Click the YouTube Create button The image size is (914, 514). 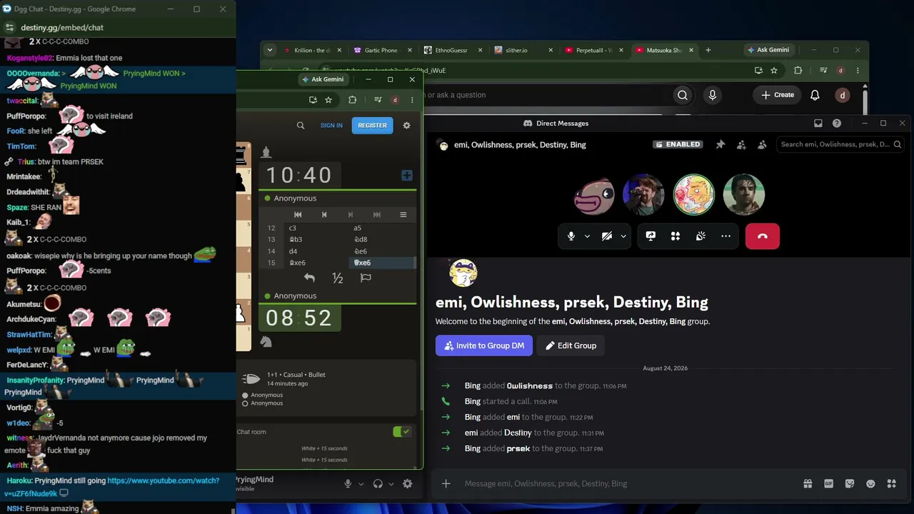tap(778, 95)
